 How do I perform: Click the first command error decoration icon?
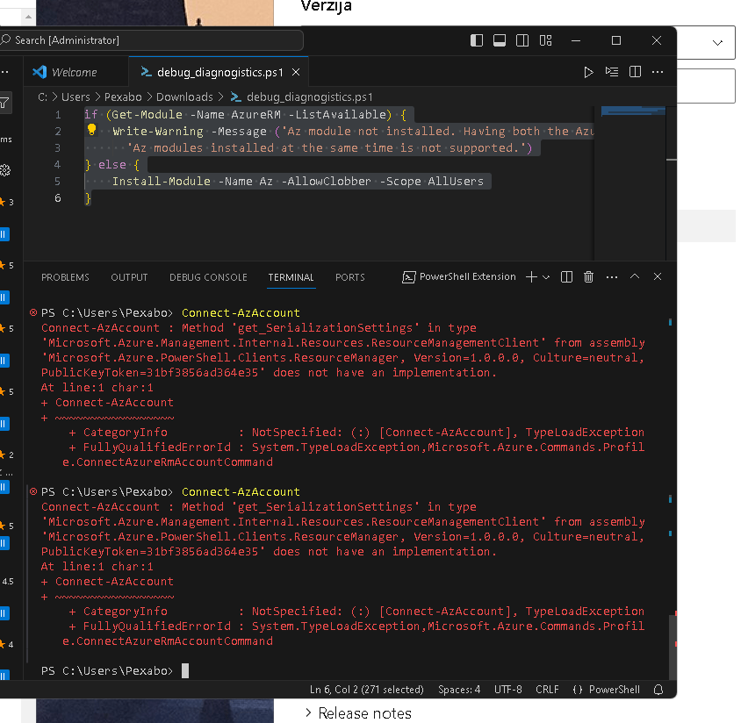(33, 313)
